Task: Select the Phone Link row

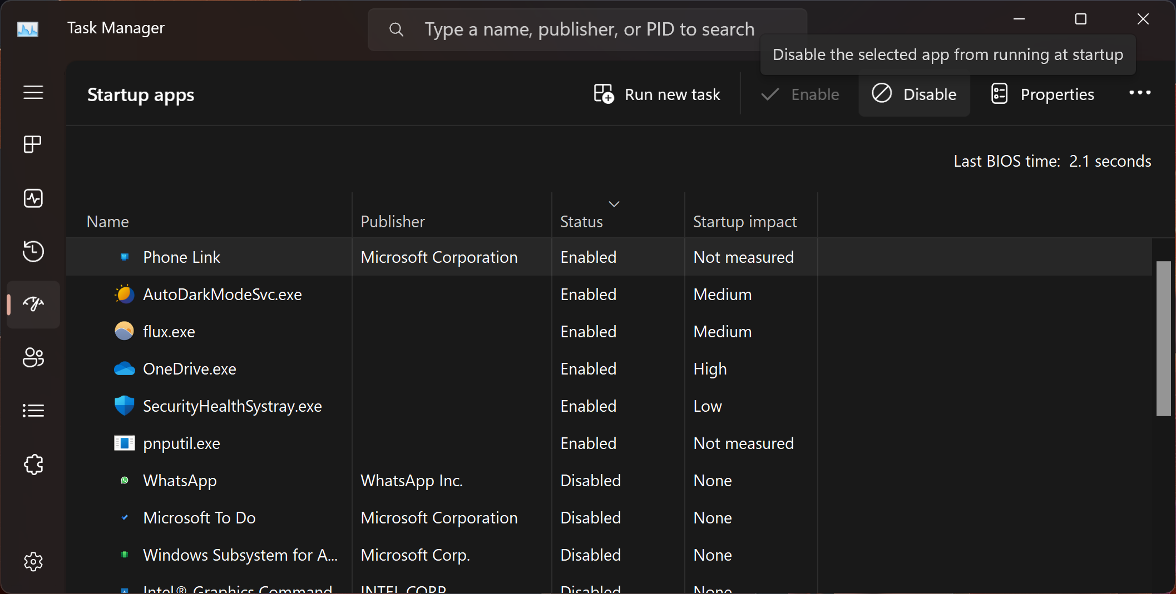Action: [x=609, y=257]
